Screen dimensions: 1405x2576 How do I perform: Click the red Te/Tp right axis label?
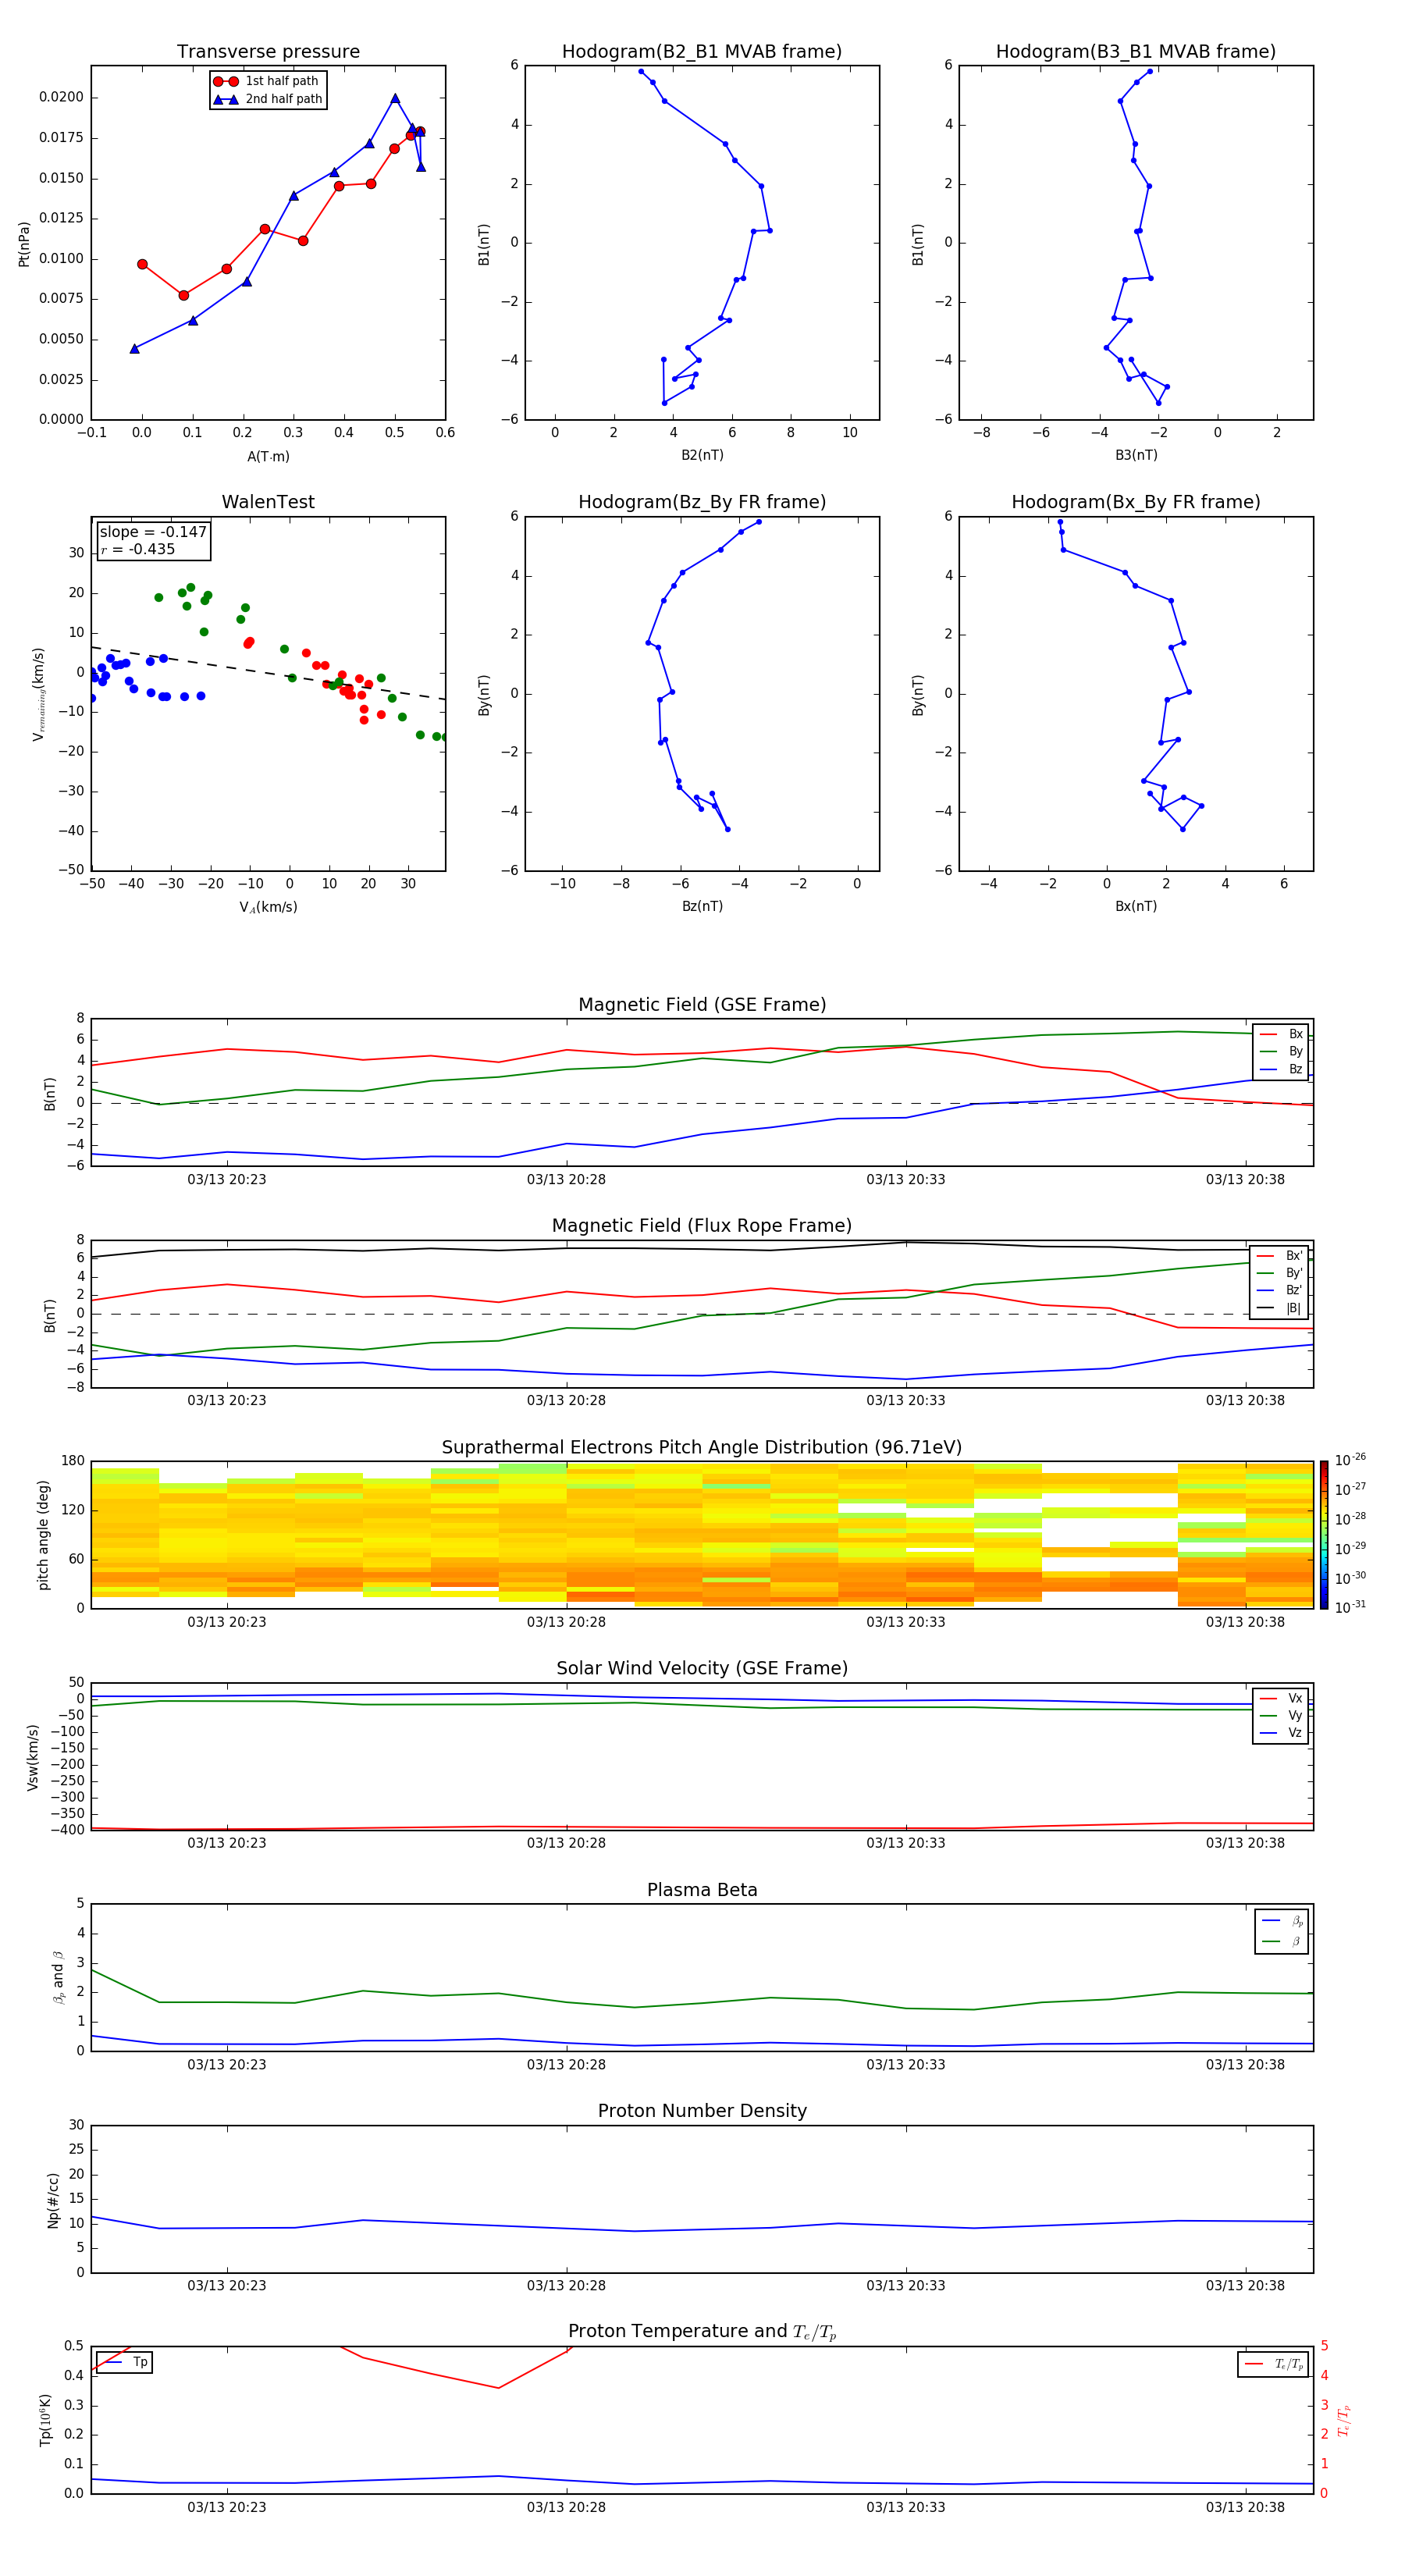(x=1344, y=2420)
